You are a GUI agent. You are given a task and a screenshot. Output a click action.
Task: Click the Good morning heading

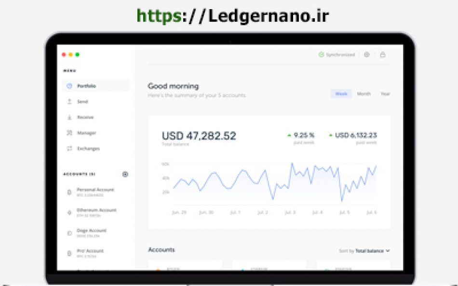click(x=173, y=86)
